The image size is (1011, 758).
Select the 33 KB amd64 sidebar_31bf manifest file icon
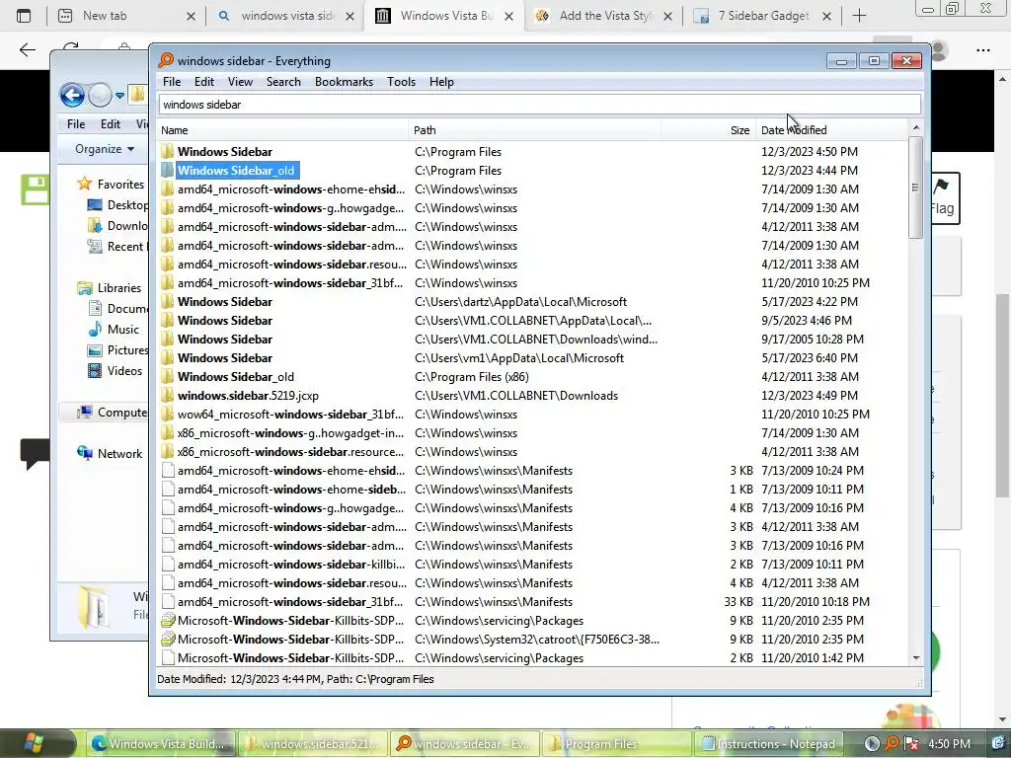[168, 601]
